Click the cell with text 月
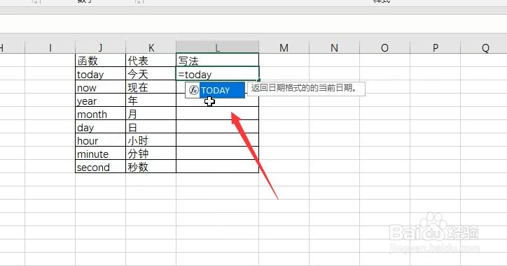Screen dimensions: 507x266 151,114
